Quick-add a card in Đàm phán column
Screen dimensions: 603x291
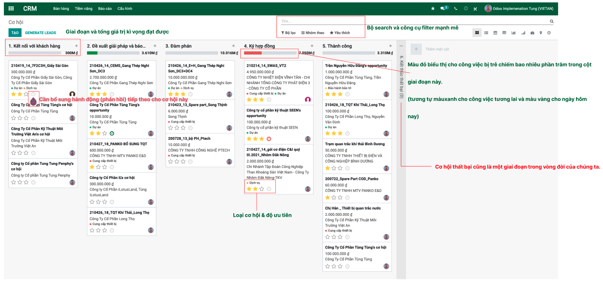coord(233,46)
